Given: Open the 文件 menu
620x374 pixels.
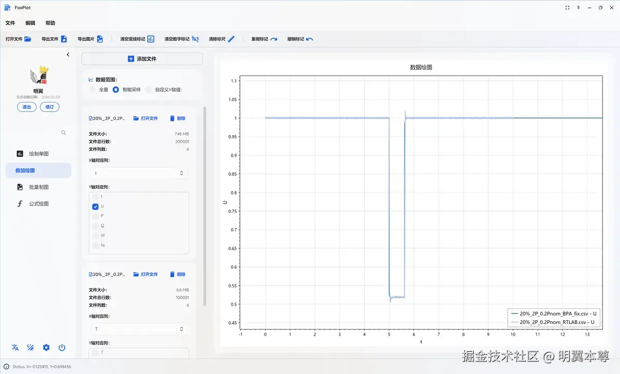Looking at the screenshot, I should pos(10,23).
